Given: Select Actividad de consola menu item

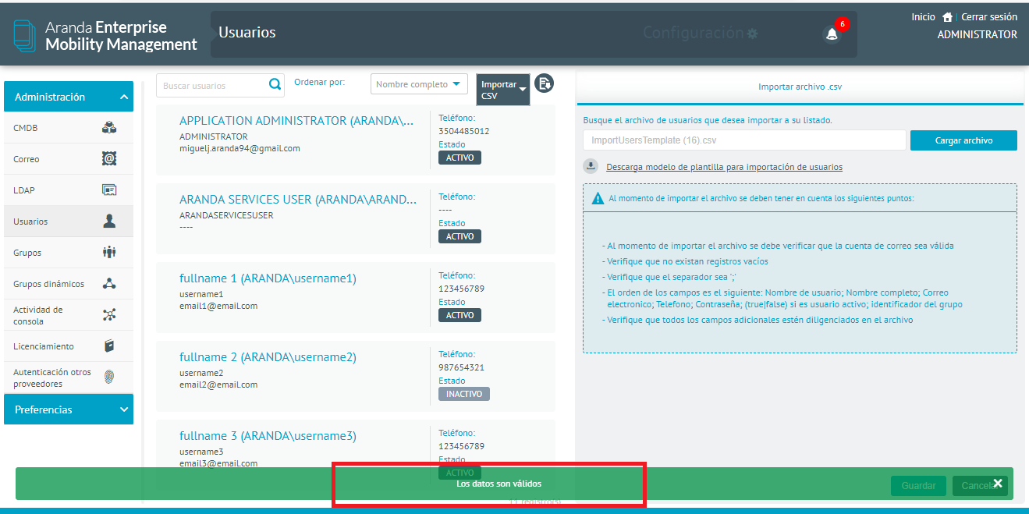Looking at the screenshot, I should coord(68,315).
